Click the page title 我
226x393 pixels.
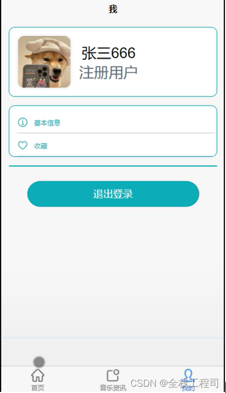pyautogui.click(x=113, y=9)
